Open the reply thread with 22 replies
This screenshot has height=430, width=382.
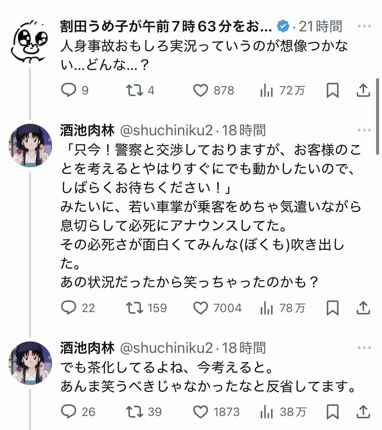69,308
